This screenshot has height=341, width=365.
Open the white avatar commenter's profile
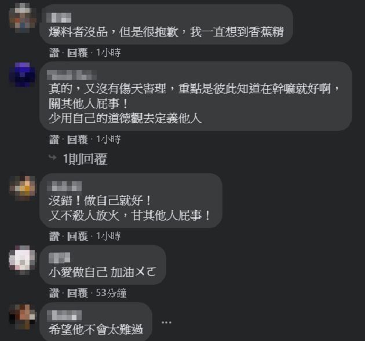(x=23, y=260)
